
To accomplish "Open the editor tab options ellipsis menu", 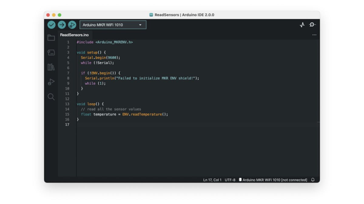I will point(314,35).
